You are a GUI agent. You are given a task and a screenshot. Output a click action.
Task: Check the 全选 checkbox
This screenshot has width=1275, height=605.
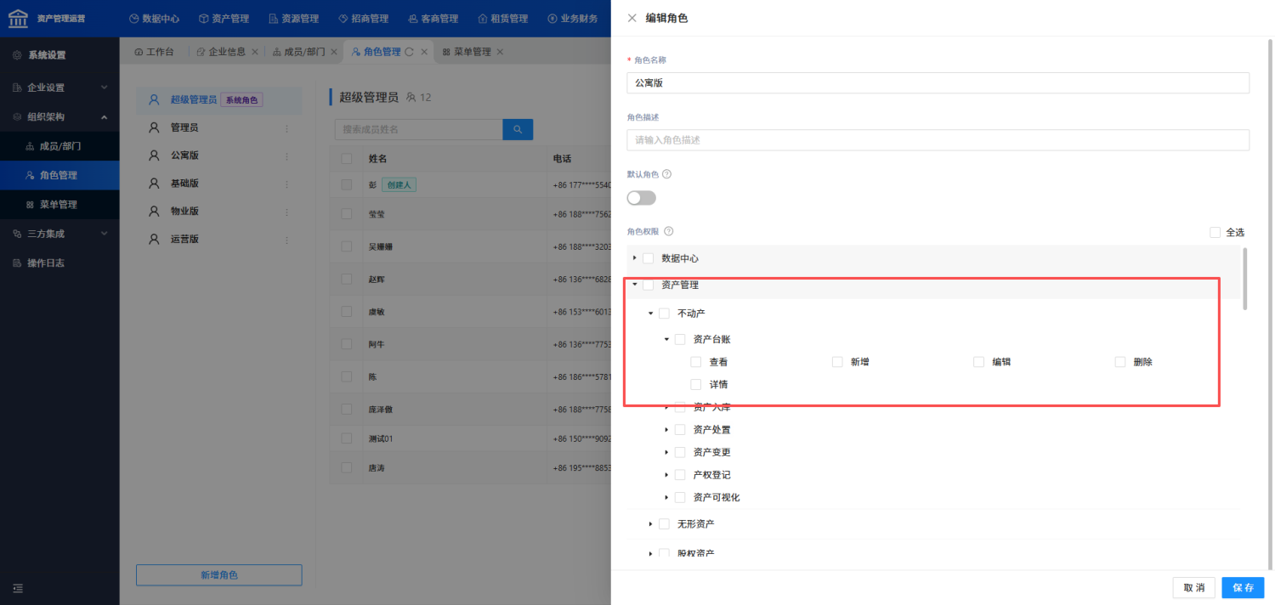1215,232
